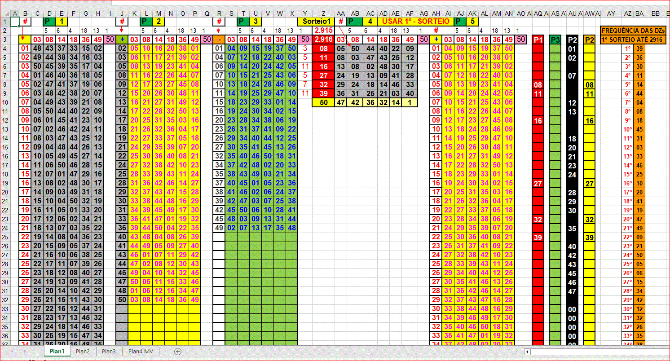This screenshot has height=361, width=670.
Task: Click column header Z
Action: 323,14
